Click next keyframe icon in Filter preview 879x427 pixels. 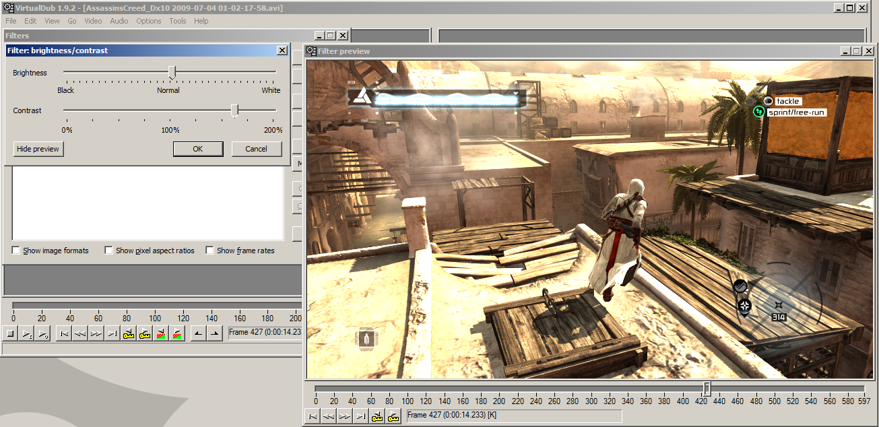pyautogui.click(x=393, y=417)
